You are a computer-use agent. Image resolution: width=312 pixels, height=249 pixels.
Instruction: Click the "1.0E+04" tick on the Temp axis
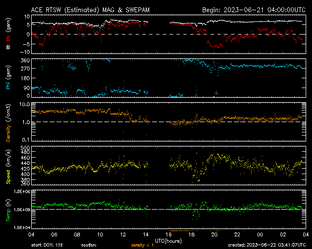(x=22, y=228)
